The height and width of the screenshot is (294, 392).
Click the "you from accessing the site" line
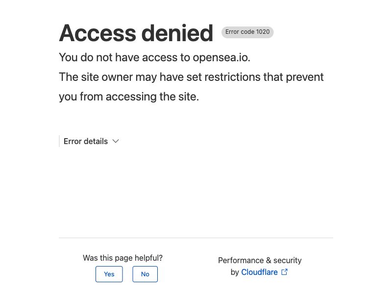coord(129,97)
